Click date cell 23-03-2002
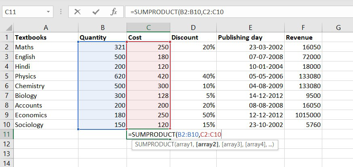This screenshot has height=167, width=353. [251, 47]
